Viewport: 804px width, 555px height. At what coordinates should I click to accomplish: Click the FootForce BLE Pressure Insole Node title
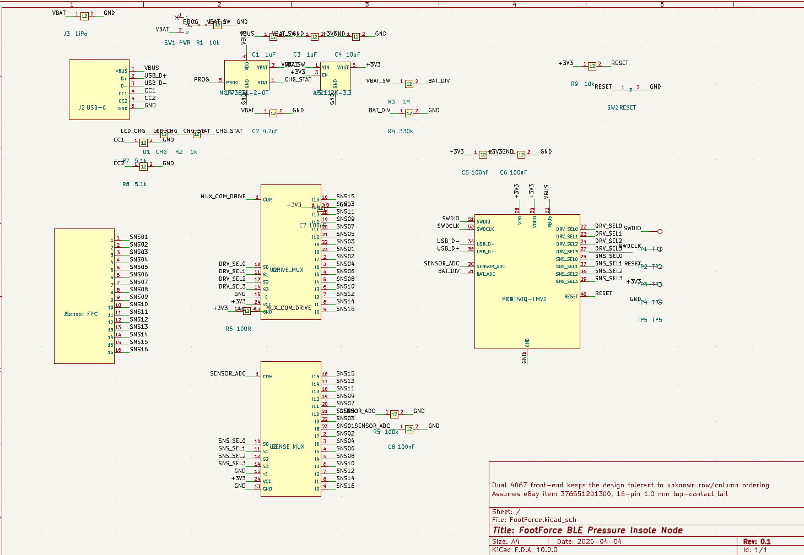587,530
